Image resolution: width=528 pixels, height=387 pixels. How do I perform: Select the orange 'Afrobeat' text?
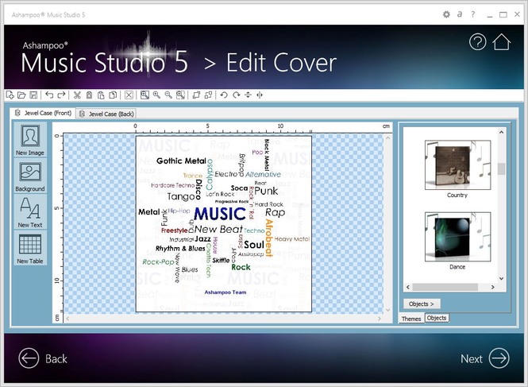tap(268, 238)
